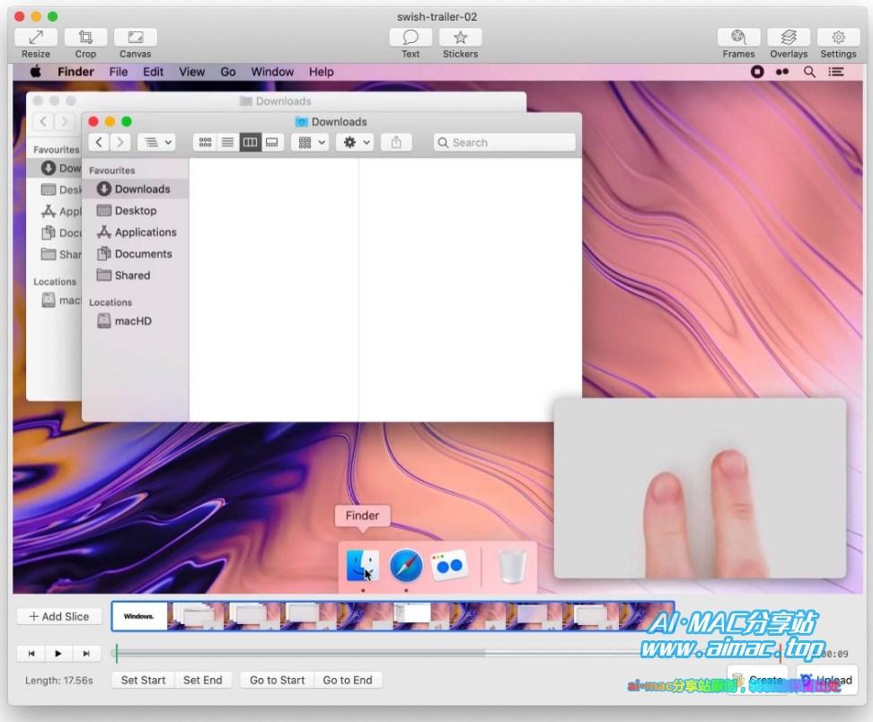Select column view in Finder
This screenshot has width=873, height=722.
click(250, 143)
